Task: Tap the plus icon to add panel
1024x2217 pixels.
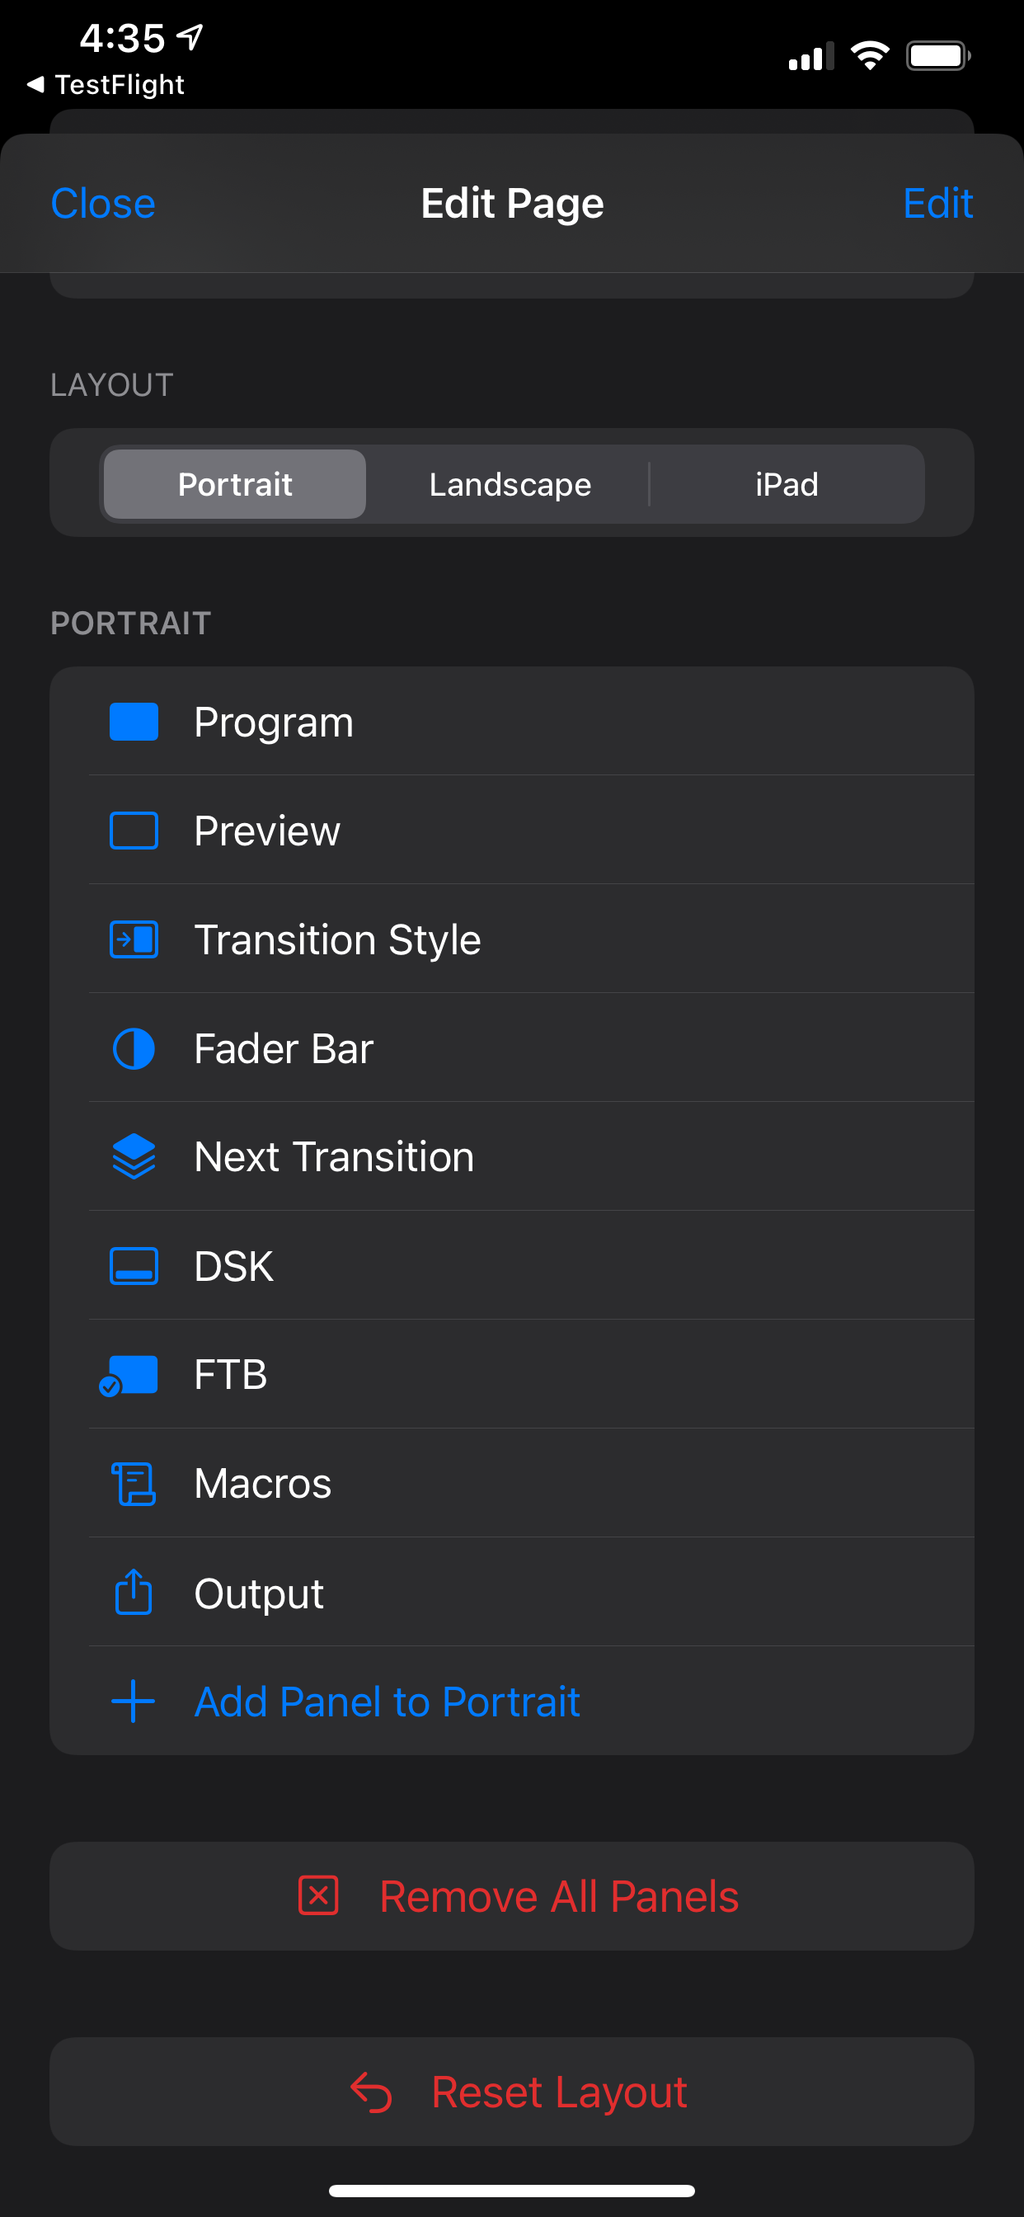Action: (x=134, y=1702)
